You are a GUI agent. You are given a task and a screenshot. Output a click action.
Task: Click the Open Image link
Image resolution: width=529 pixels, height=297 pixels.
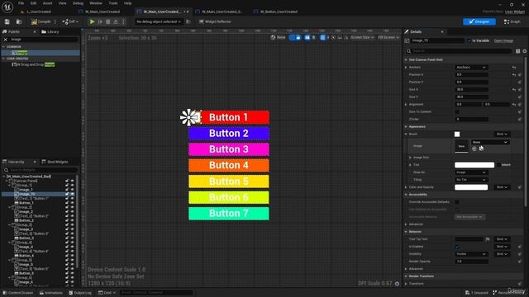tap(503, 40)
